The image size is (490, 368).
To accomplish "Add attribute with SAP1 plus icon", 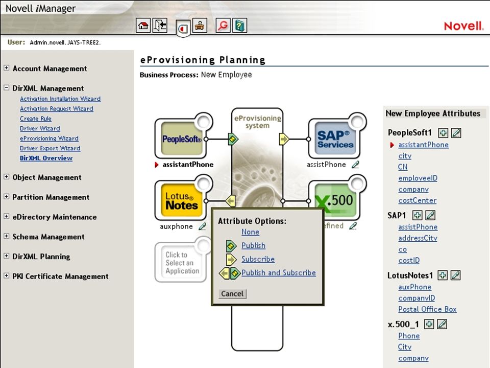I will tap(417, 215).
